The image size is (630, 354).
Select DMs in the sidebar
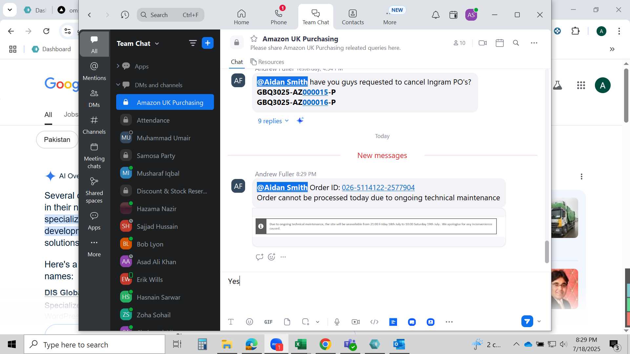coord(94,98)
